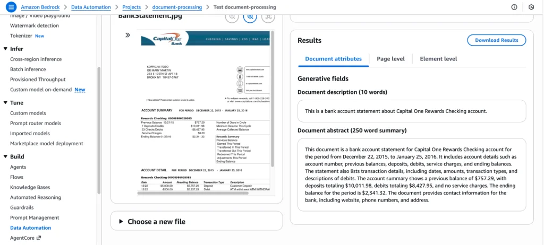Collapse the Infer section
This screenshot has height=245, width=544.
[x=5, y=49]
